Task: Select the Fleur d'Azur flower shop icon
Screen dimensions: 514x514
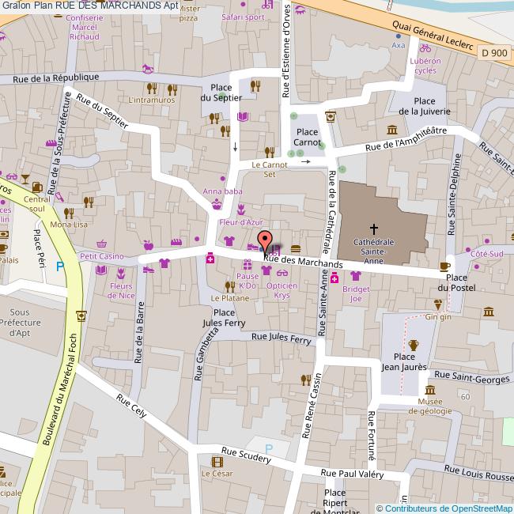Action: pyautogui.click(x=240, y=210)
